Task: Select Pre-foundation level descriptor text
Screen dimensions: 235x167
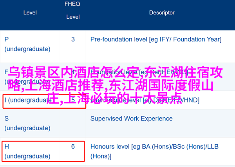Action: 156,40
